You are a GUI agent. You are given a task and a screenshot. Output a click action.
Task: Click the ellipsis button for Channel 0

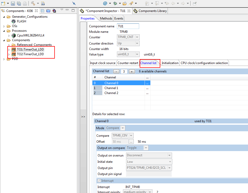[147, 83]
